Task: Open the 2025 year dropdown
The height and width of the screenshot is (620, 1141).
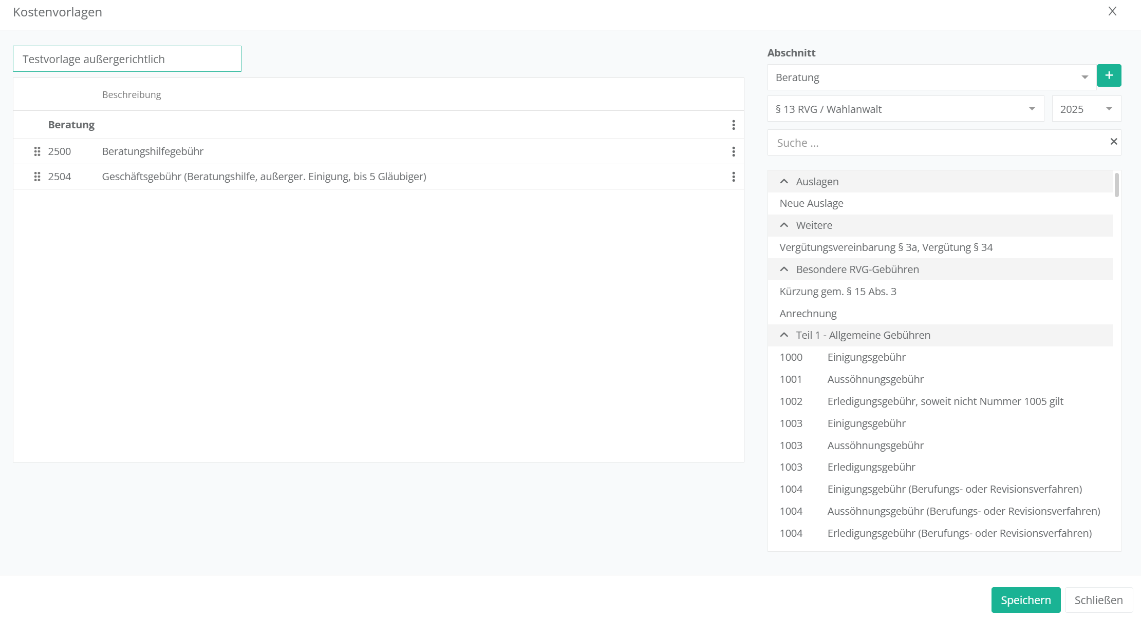Action: 1086,109
